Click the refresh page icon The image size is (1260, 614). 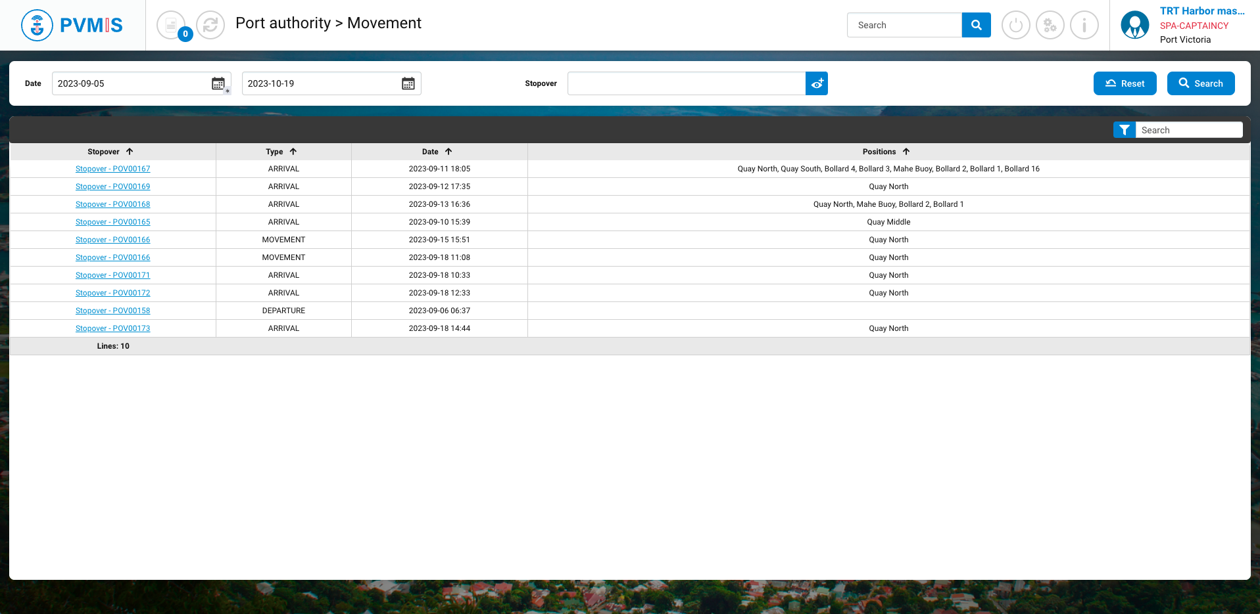210,26
